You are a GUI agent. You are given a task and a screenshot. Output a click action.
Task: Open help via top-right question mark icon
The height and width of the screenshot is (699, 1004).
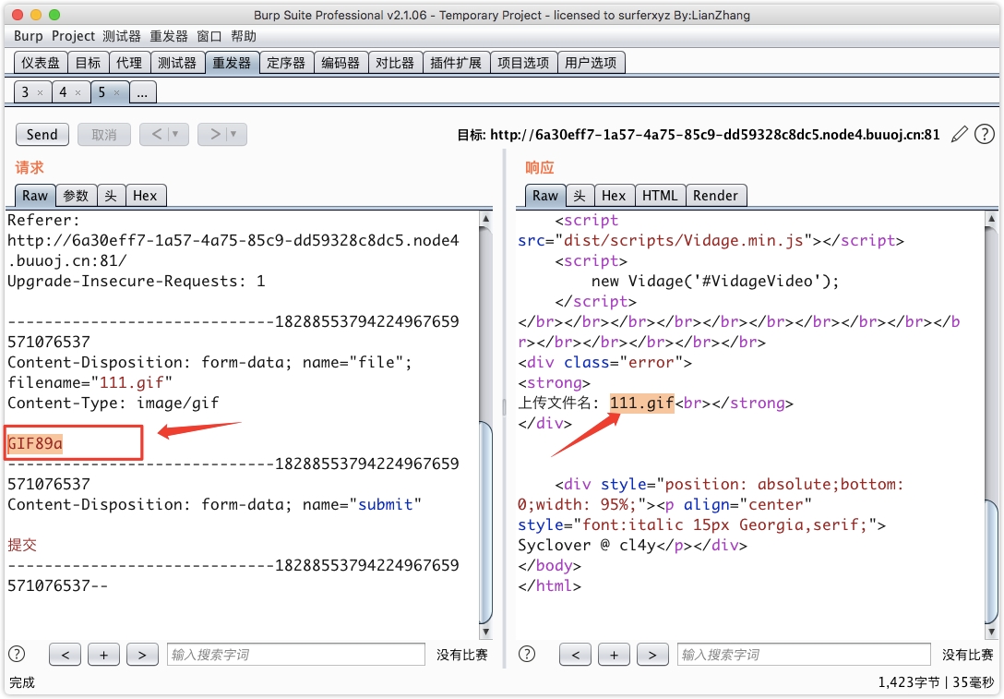pos(985,135)
